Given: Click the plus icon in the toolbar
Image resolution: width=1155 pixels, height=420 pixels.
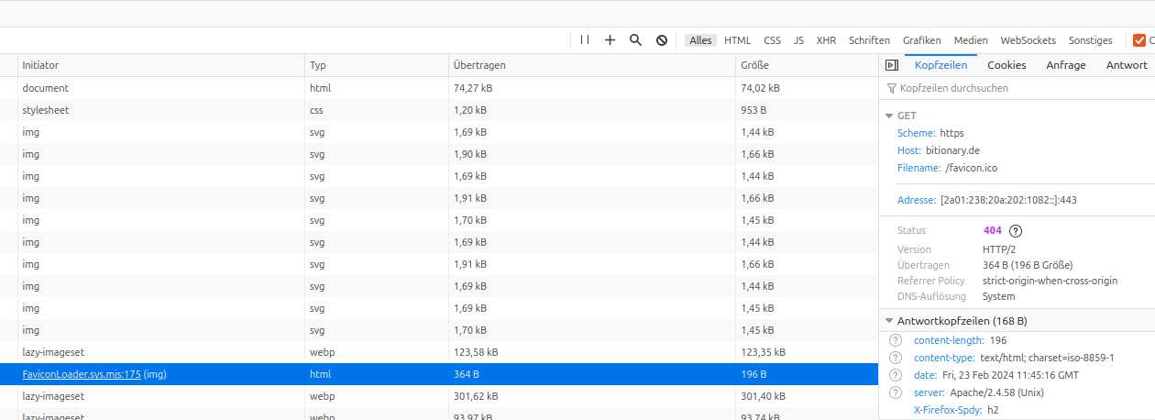Looking at the screenshot, I should click(x=610, y=40).
